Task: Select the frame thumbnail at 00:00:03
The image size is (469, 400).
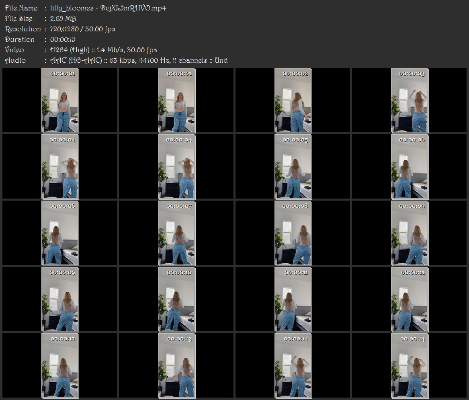Action: point(410,100)
